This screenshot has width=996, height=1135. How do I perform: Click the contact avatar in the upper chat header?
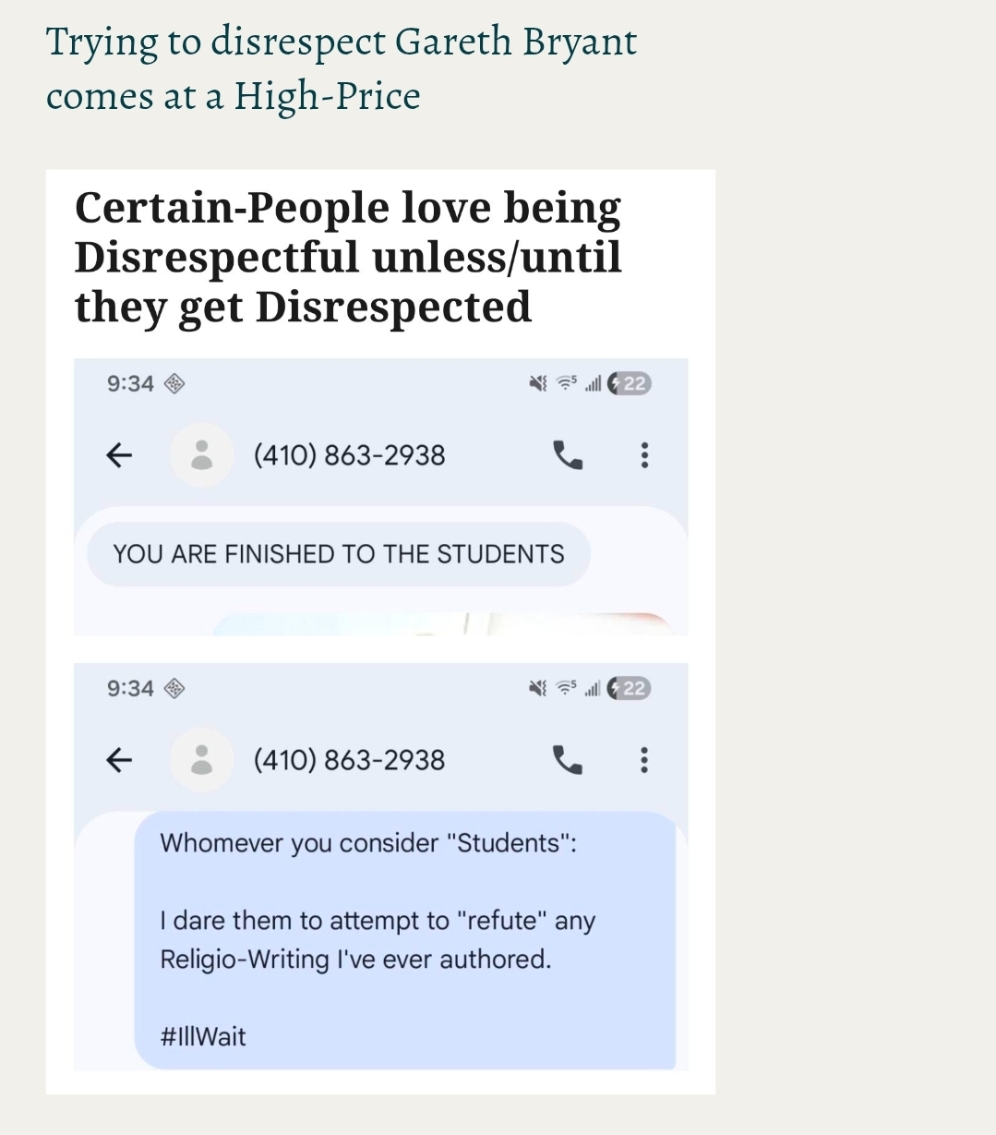pos(201,454)
